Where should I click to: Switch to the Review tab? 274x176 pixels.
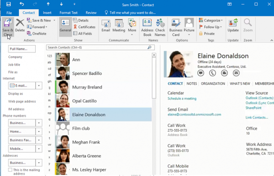coord(91,13)
